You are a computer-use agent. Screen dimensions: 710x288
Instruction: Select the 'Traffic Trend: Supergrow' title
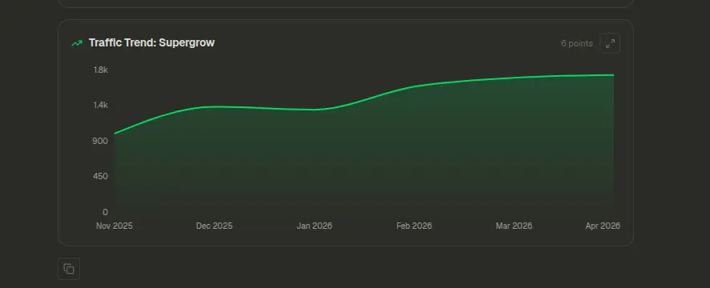[152, 43]
